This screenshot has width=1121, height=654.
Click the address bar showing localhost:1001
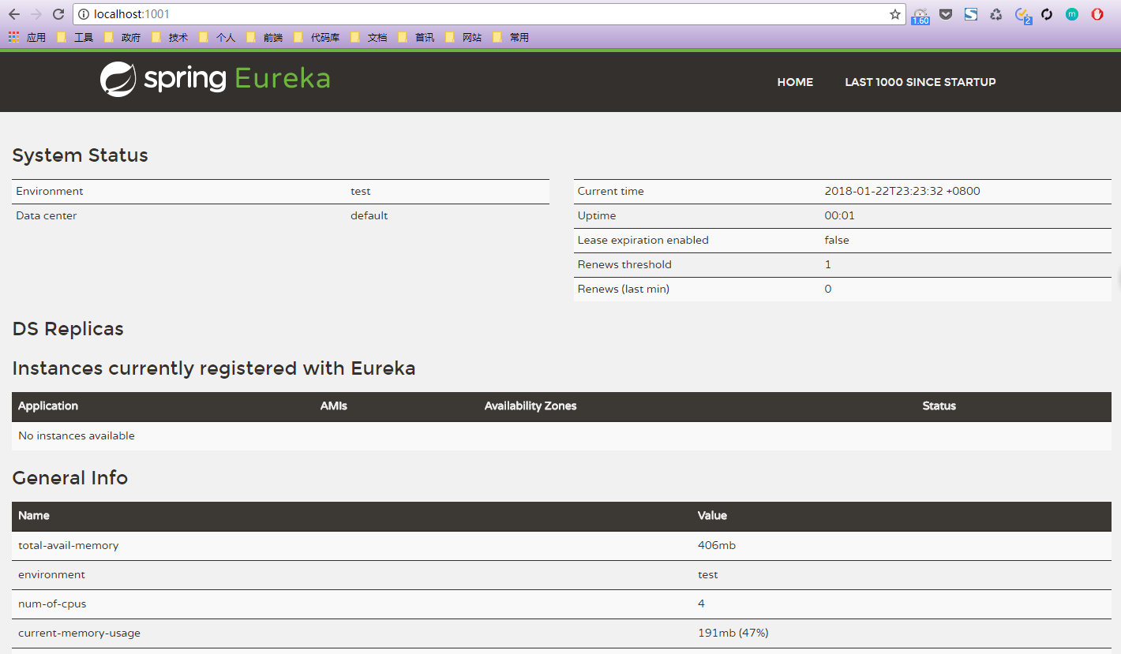489,14
